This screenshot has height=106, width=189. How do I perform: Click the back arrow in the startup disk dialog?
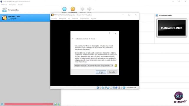(x=72, y=39)
